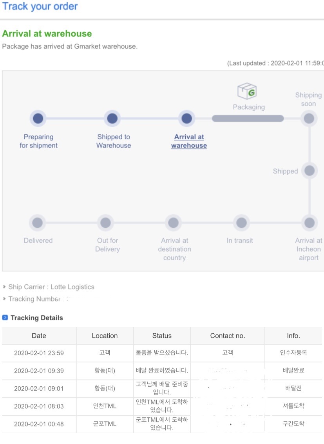Image resolution: width=324 pixels, height=444 pixels.
Task: Open the Track your order heading
Action: pos(40,6)
